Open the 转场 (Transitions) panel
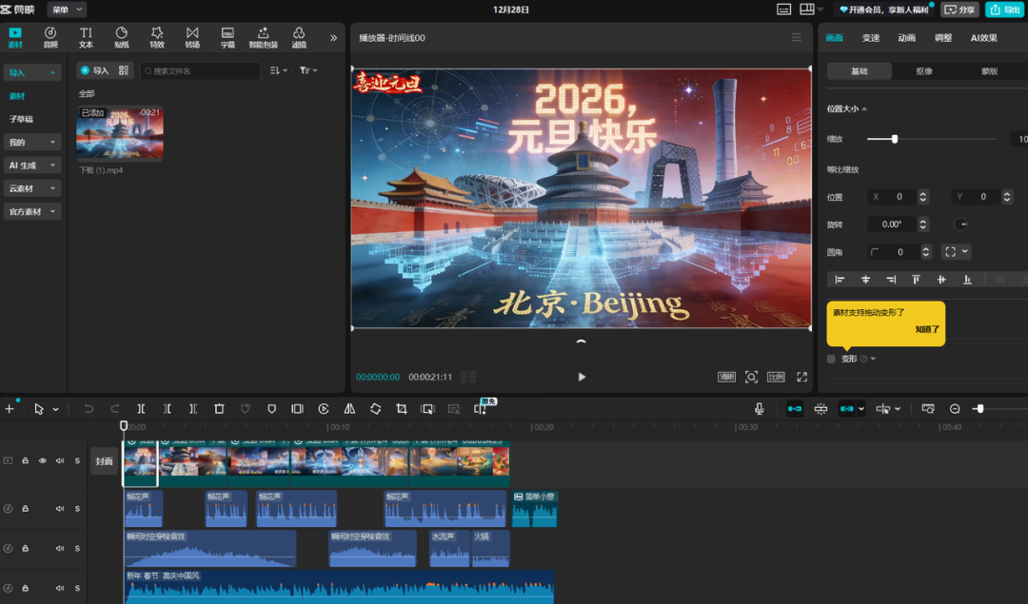Screen dimensions: 1028x604 [x=192, y=37]
